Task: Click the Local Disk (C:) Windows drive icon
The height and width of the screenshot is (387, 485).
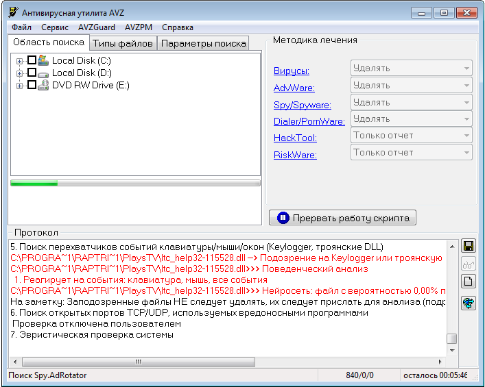Action: tap(43, 60)
